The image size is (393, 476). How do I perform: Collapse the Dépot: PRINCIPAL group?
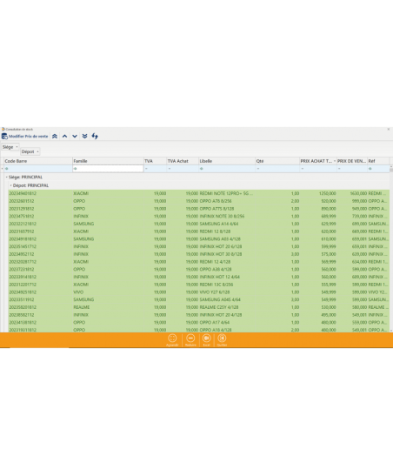11,185
